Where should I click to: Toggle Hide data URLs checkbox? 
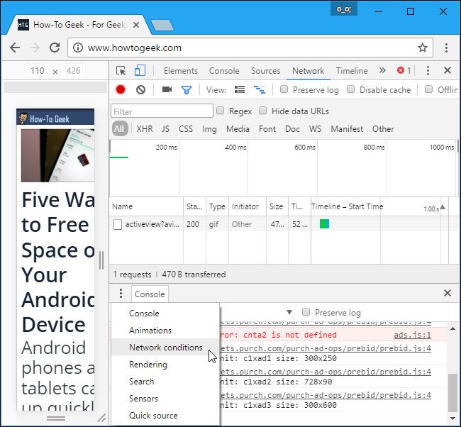pos(262,111)
